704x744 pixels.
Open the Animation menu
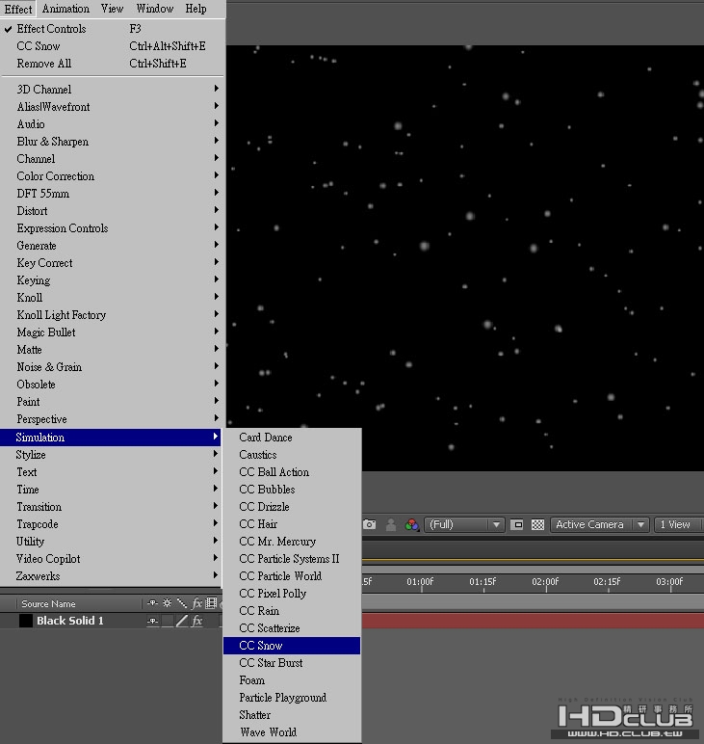coord(65,9)
